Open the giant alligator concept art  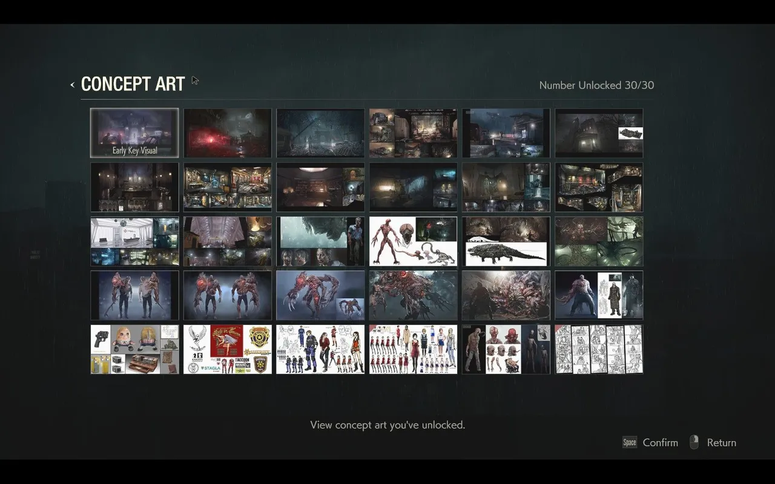pos(506,241)
